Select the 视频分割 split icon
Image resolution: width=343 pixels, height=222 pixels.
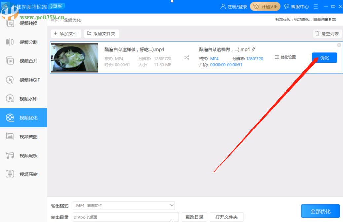point(10,42)
